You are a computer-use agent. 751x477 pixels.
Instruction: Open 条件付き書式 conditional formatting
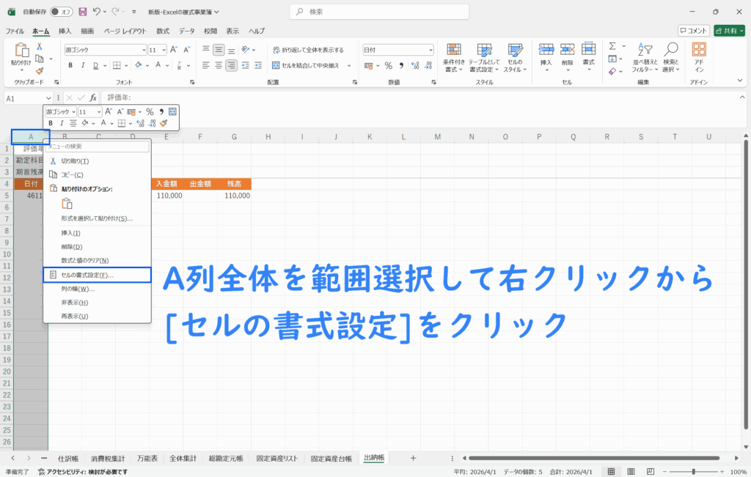pyautogui.click(x=455, y=56)
